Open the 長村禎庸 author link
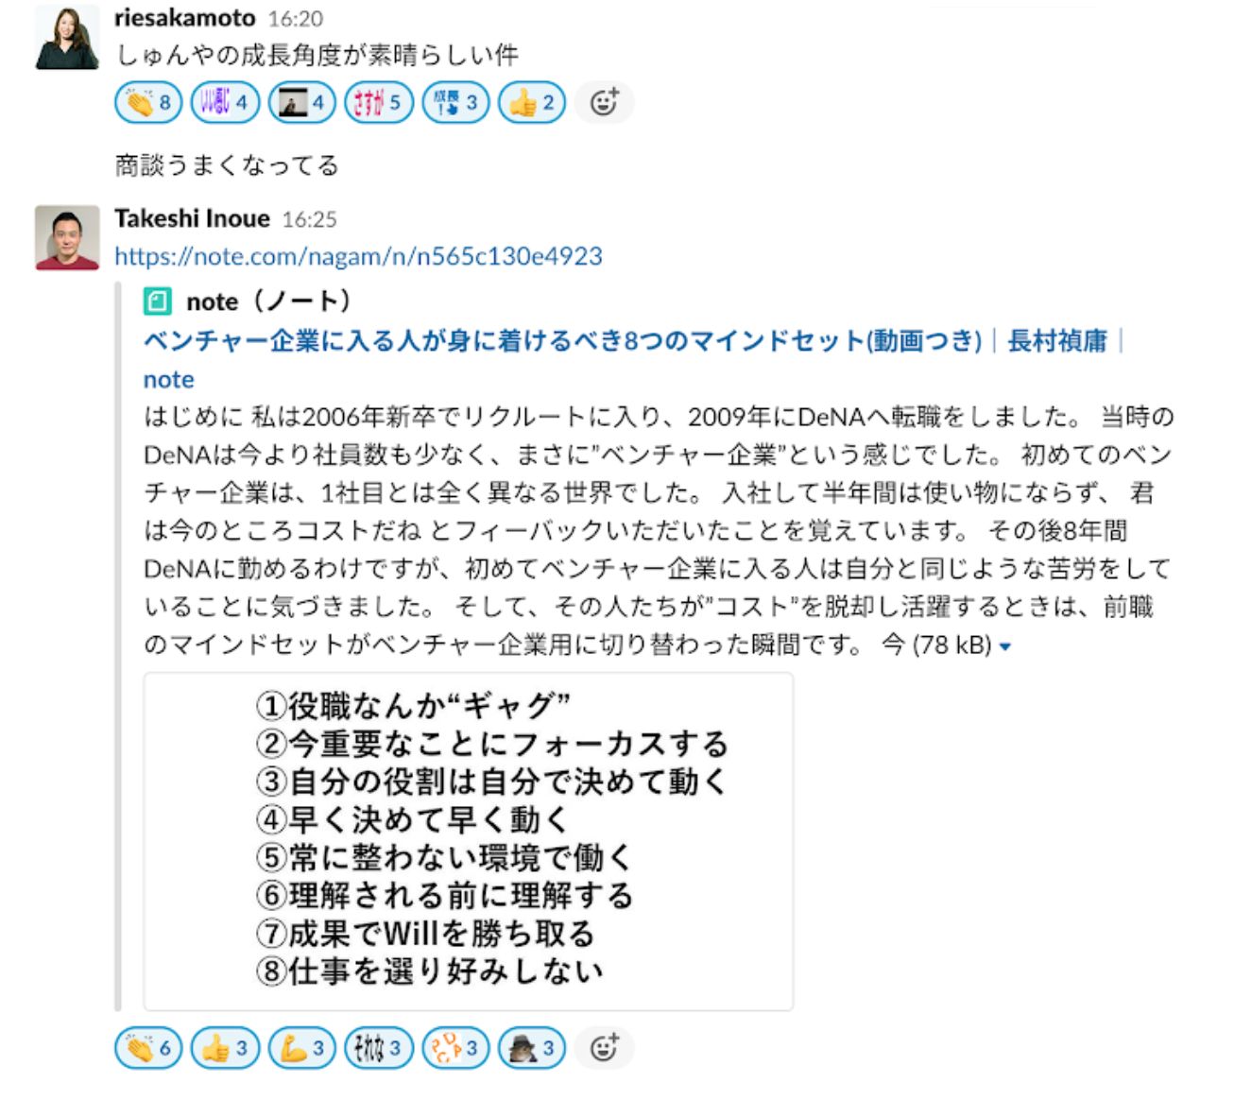This screenshot has width=1234, height=1100. (1057, 340)
